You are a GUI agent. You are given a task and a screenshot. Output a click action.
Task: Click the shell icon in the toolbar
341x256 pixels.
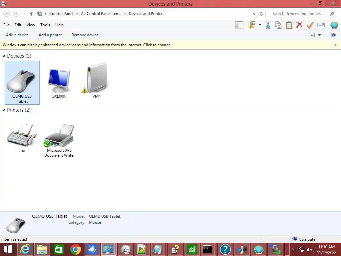(334, 25)
